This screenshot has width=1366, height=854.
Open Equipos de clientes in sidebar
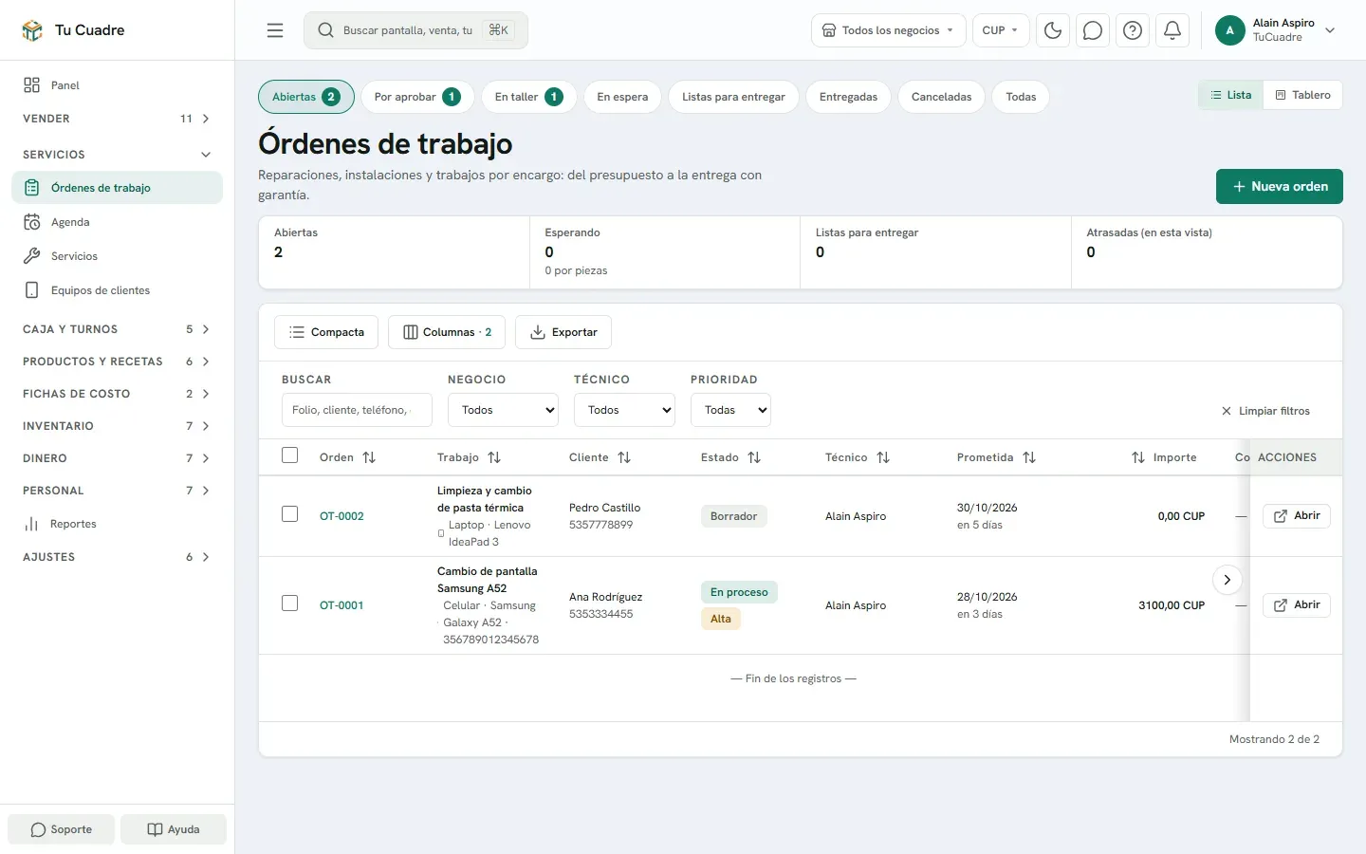117,290
